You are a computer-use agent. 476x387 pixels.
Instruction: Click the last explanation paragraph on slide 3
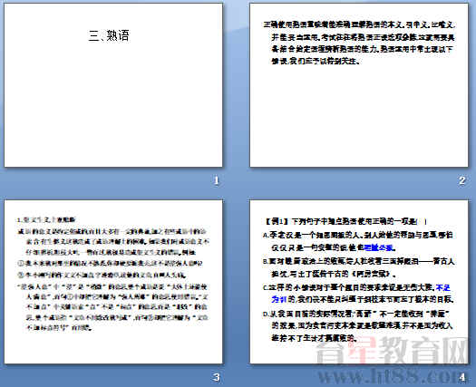(113, 307)
